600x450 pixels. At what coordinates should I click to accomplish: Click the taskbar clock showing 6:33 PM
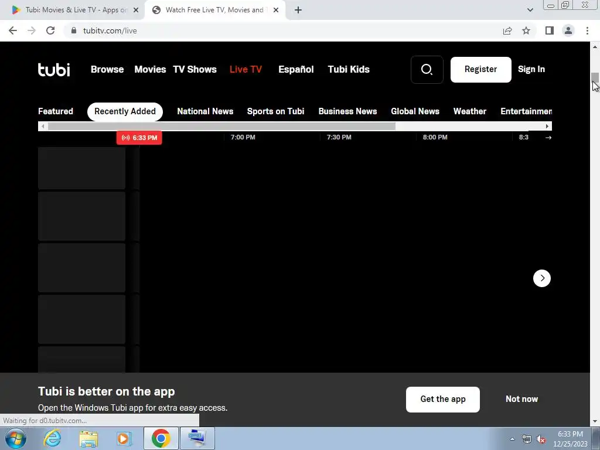pyautogui.click(x=570, y=439)
